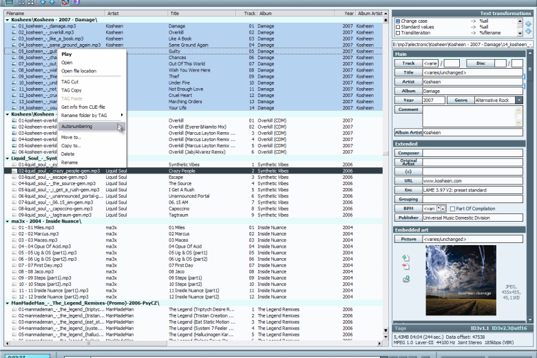
Task: Click the remove picture icon beside the cover art
Action: click(406, 267)
